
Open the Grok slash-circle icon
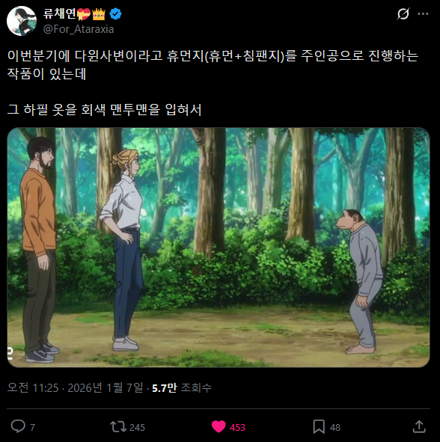pos(403,13)
